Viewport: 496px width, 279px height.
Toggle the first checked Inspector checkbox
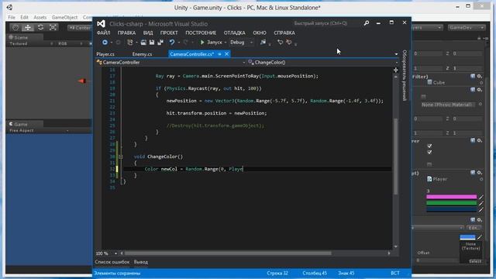[429, 146]
